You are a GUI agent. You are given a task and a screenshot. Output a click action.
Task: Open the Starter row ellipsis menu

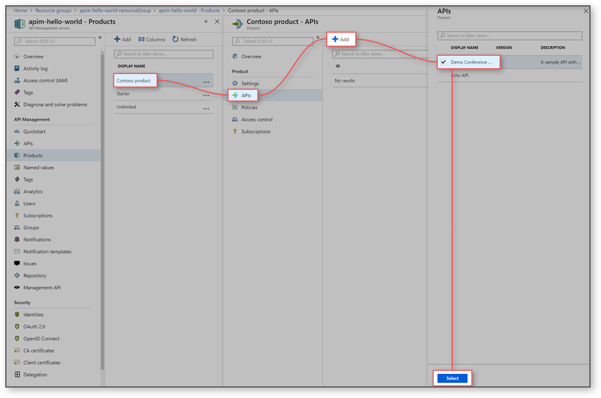(x=206, y=95)
